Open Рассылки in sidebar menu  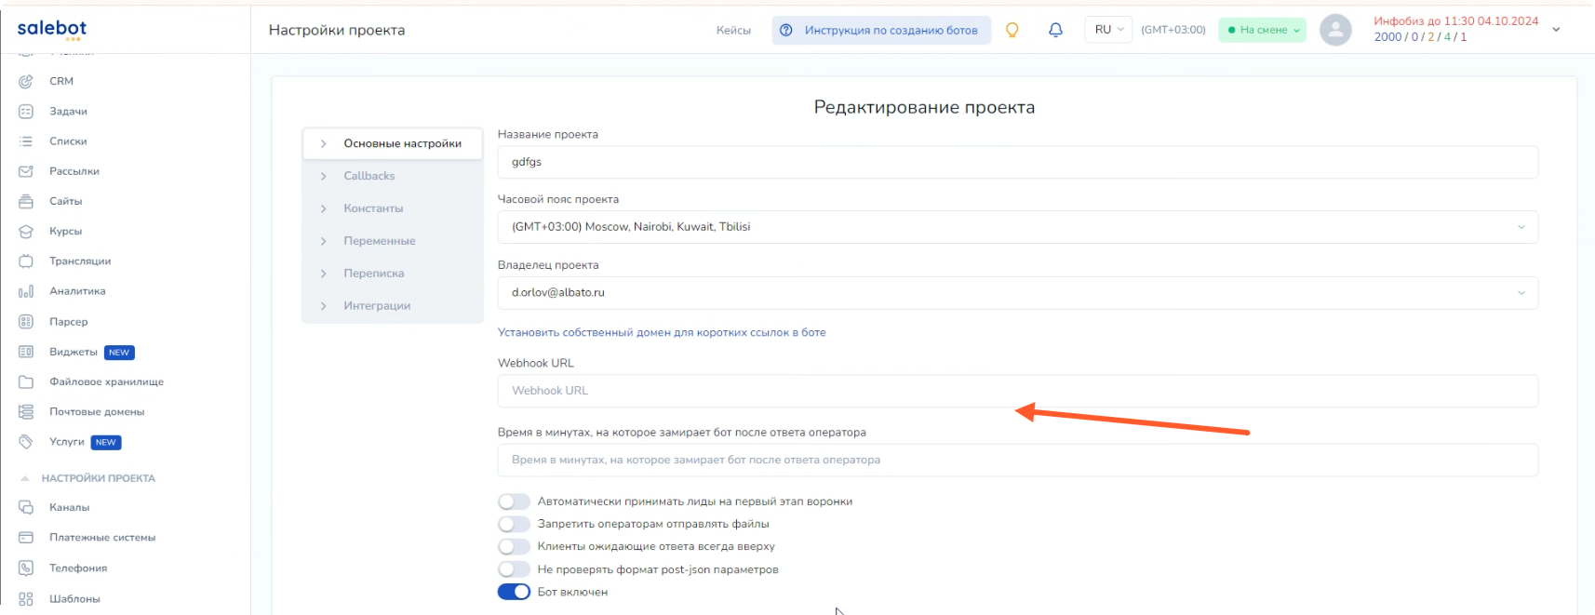(x=74, y=171)
